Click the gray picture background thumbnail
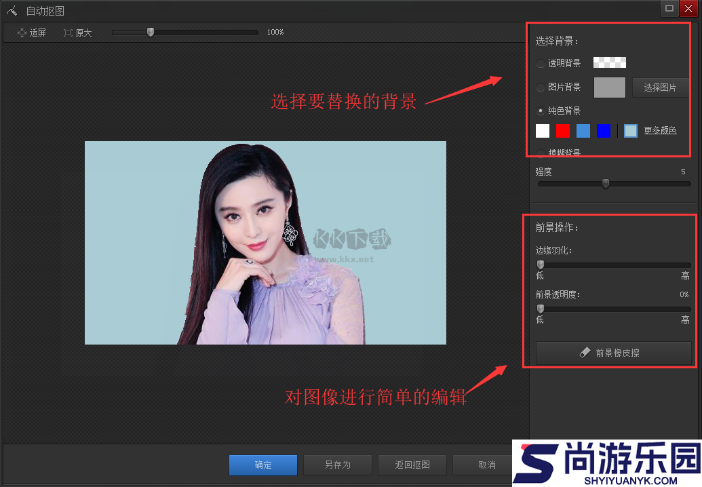The height and width of the screenshot is (487, 702). (x=609, y=87)
